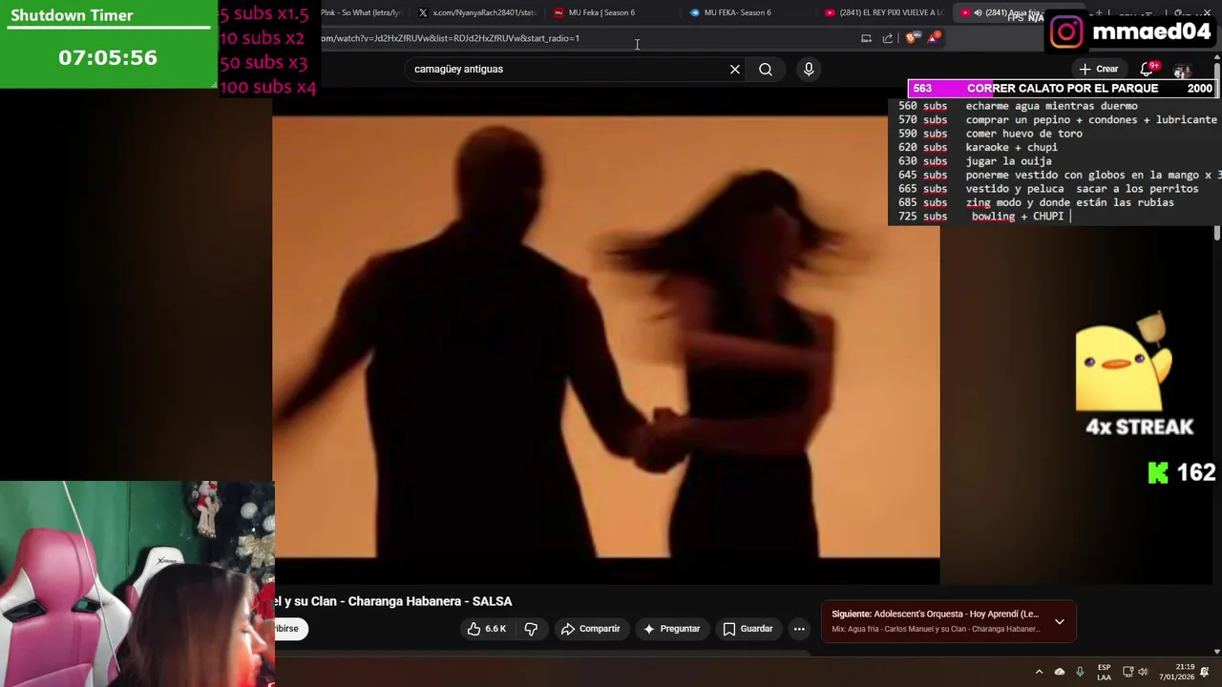Click the goal row 'bowling + CHUPI'
Viewport: 1222px width, 687px height.
click(x=1017, y=217)
